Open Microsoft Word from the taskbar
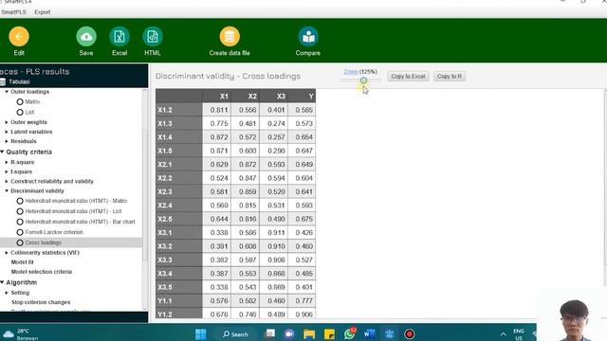Image resolution: width=607 pixels, height=341 pixels. (x=369, y=333)
